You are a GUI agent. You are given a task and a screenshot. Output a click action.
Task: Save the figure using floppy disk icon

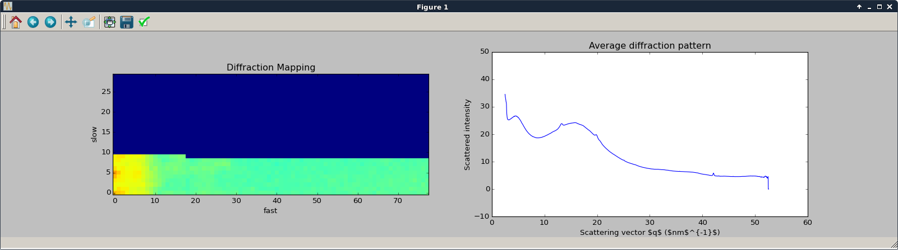[127, 22]
